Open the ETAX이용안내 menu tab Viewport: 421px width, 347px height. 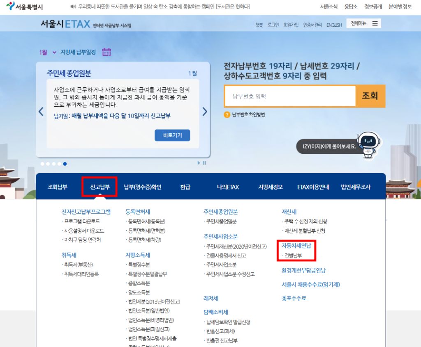313,187
